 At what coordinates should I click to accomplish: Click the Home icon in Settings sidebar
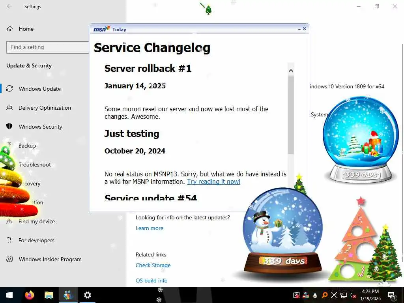(x=9, y=28)
